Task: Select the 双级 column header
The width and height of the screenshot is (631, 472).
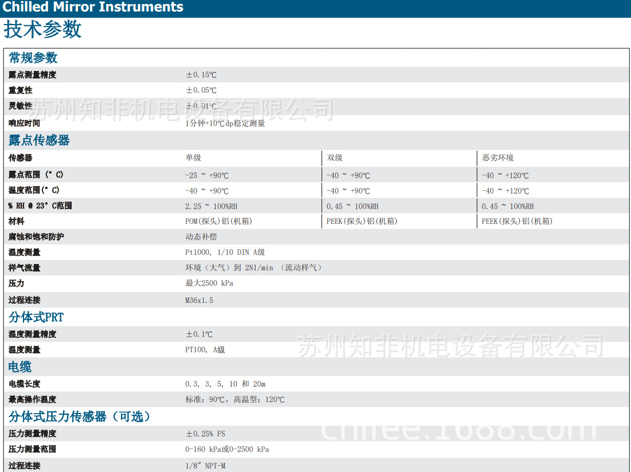Action: [335, 158]
